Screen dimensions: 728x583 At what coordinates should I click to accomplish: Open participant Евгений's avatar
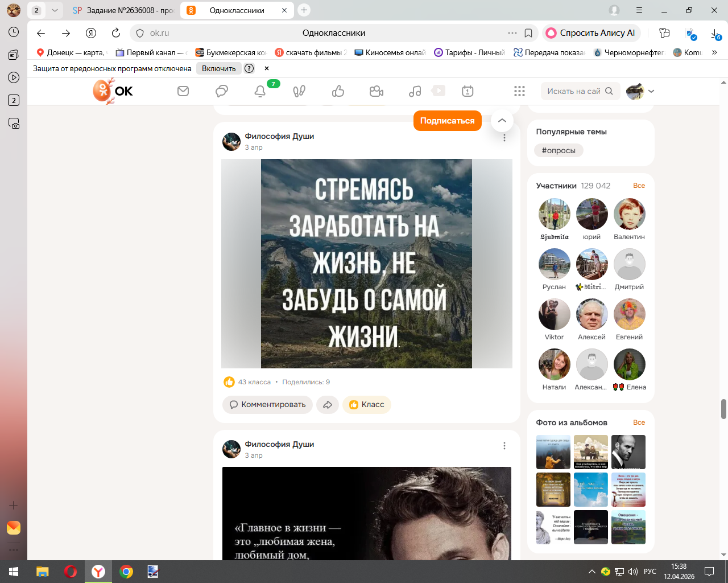(629, 315)
